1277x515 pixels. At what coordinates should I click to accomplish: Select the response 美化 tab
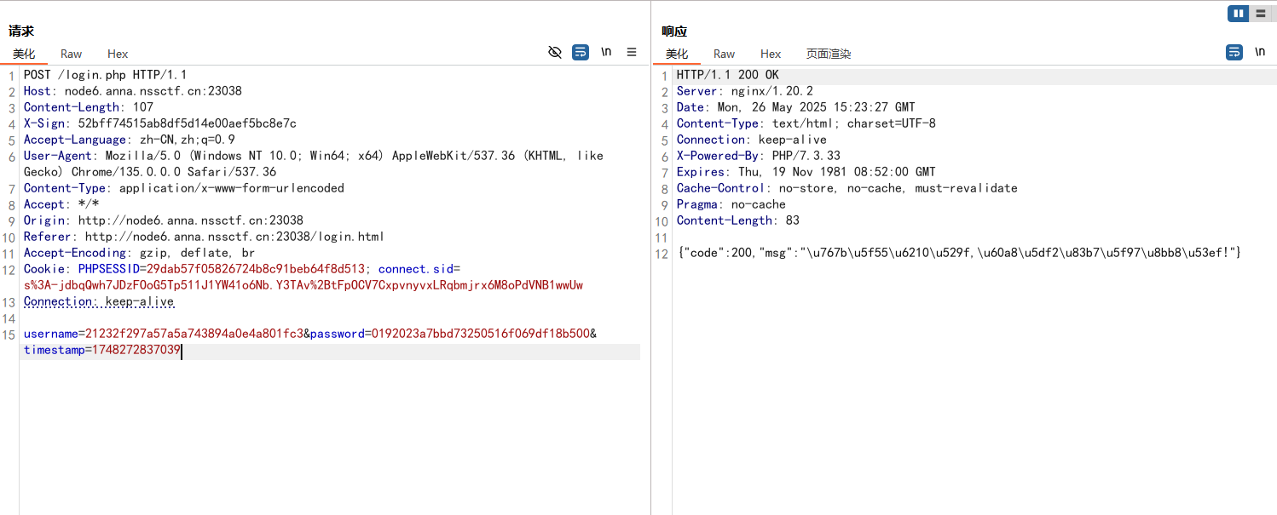677,54
